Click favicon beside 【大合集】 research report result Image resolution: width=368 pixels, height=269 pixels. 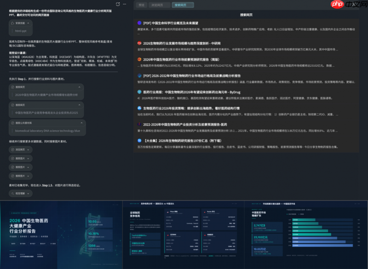[139, 141]
